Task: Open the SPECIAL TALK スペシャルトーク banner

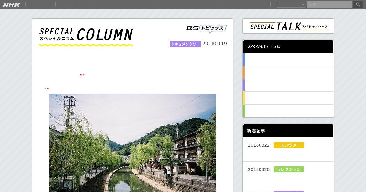Action: click(288, 26)
